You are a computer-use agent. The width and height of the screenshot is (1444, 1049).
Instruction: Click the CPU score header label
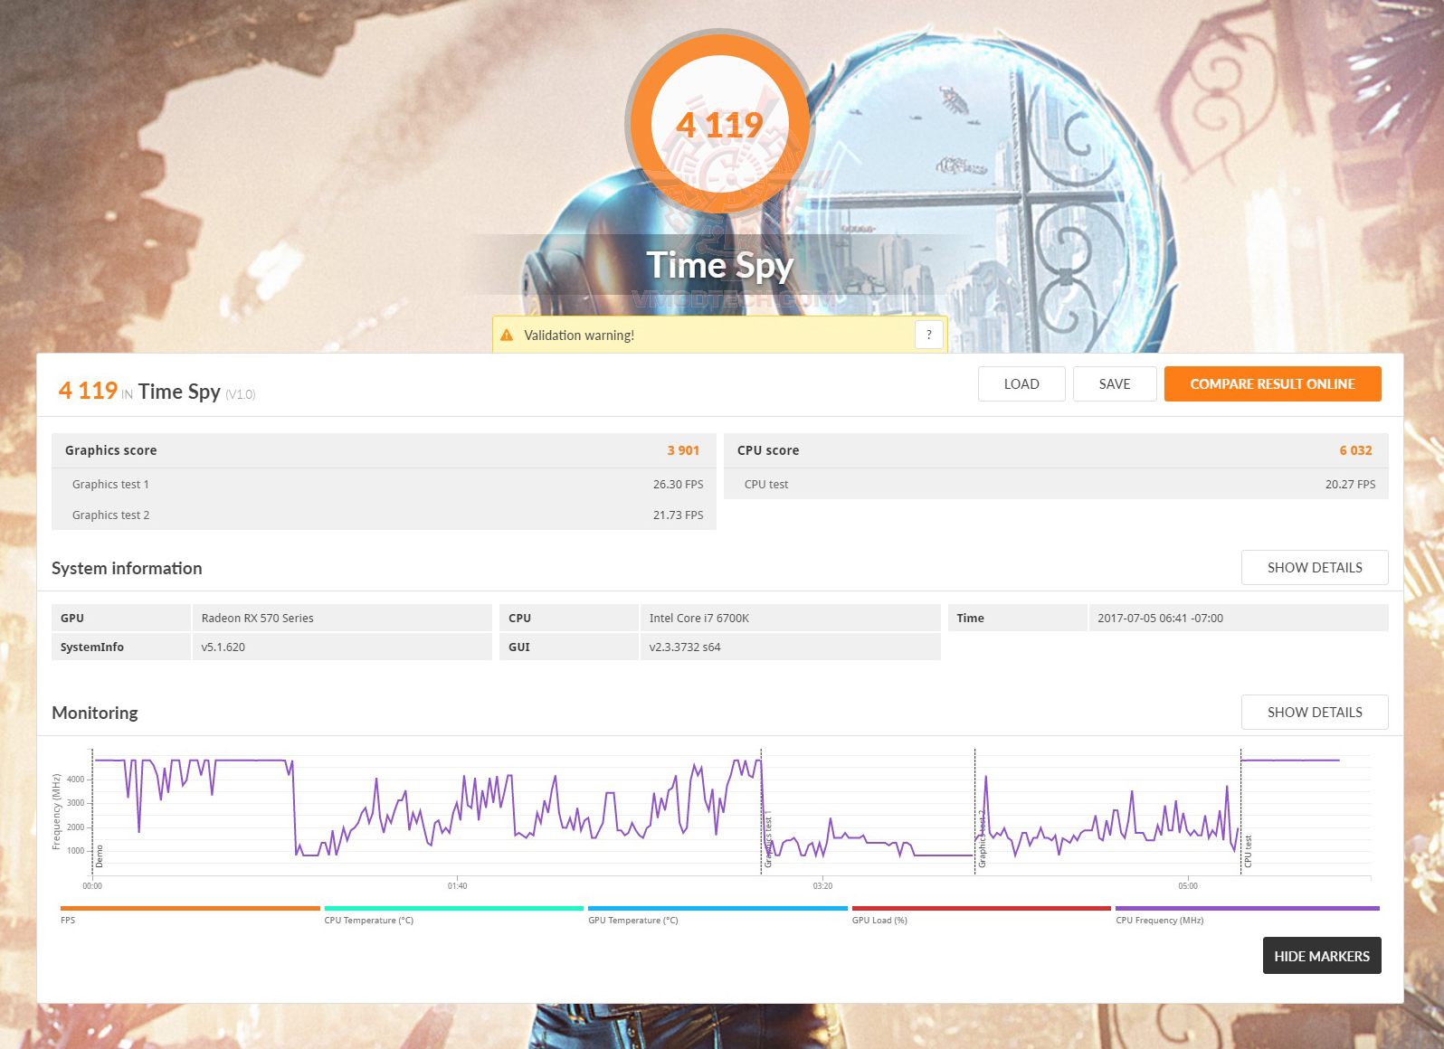click(x=768, y=450)
